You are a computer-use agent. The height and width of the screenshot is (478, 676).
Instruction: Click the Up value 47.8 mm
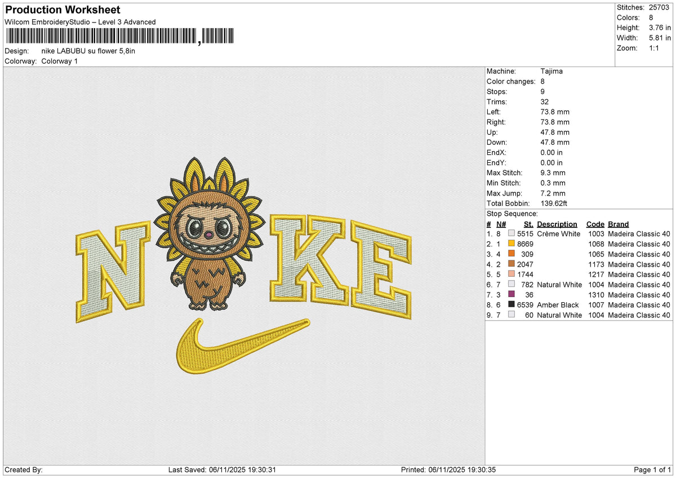point(555,132)
